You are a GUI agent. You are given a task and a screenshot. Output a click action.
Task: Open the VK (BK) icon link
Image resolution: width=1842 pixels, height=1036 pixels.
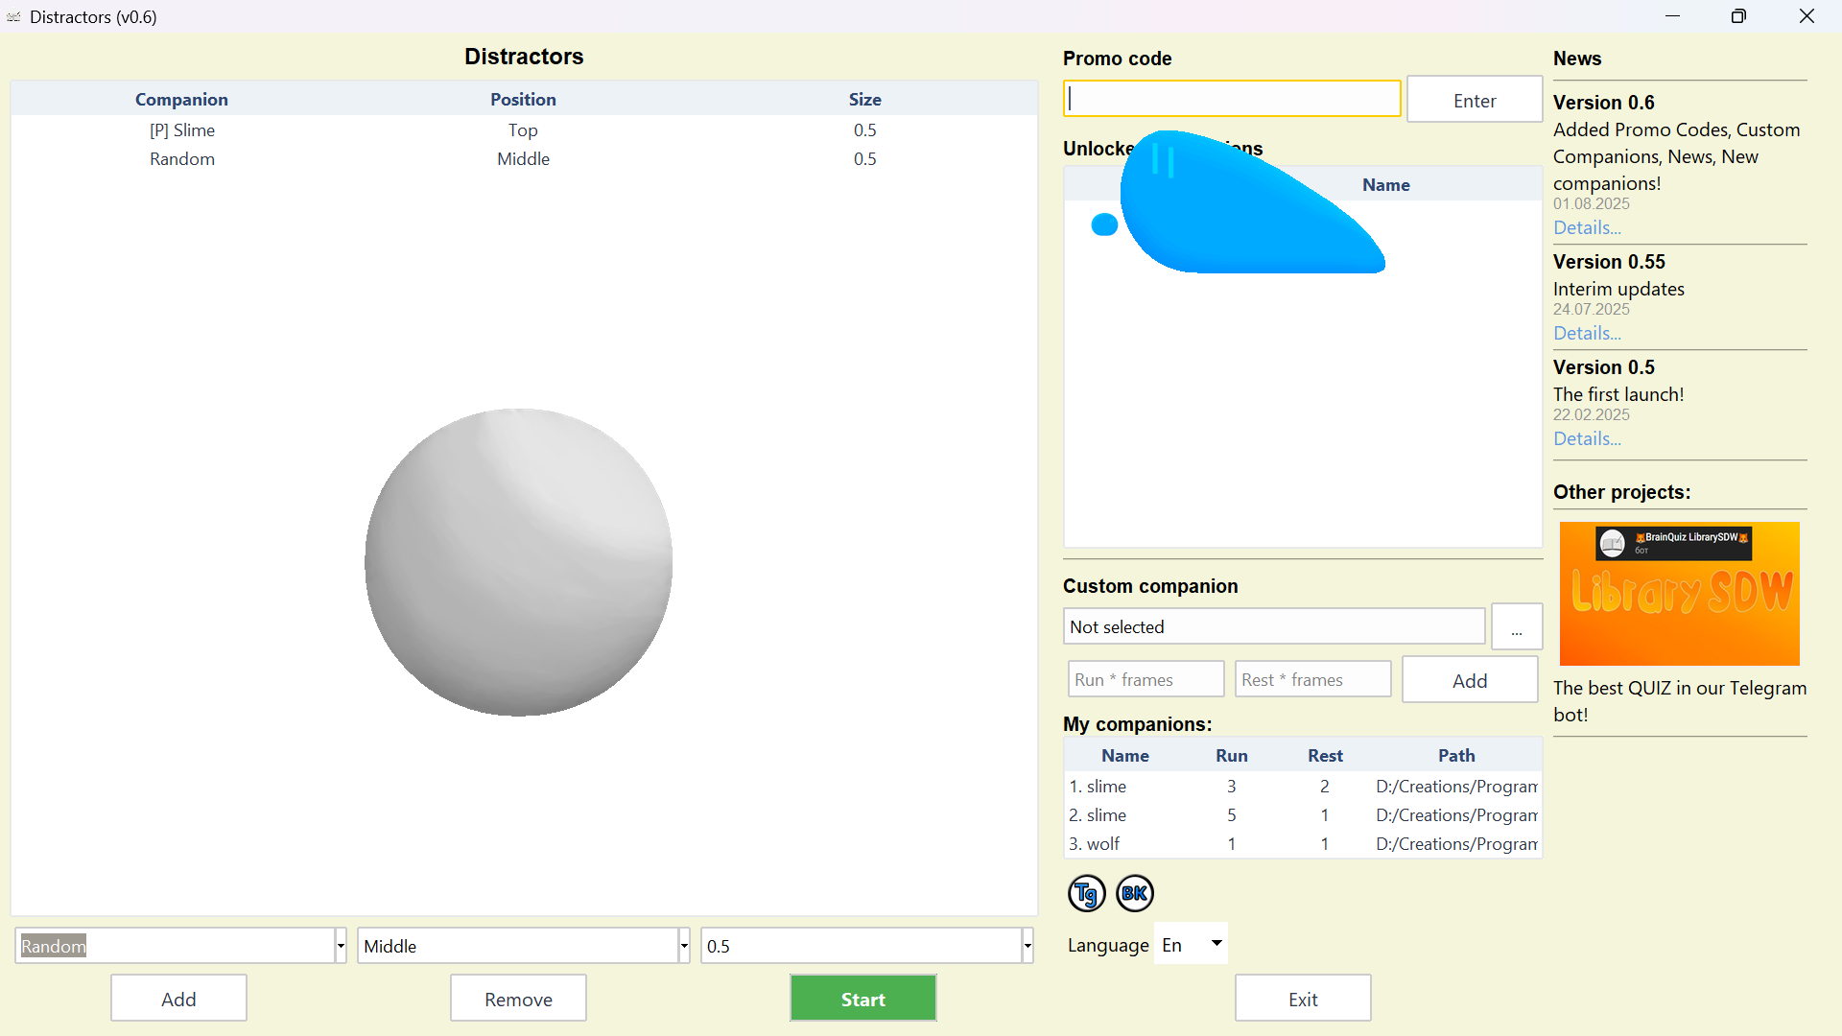click(x=1135, y=893)
